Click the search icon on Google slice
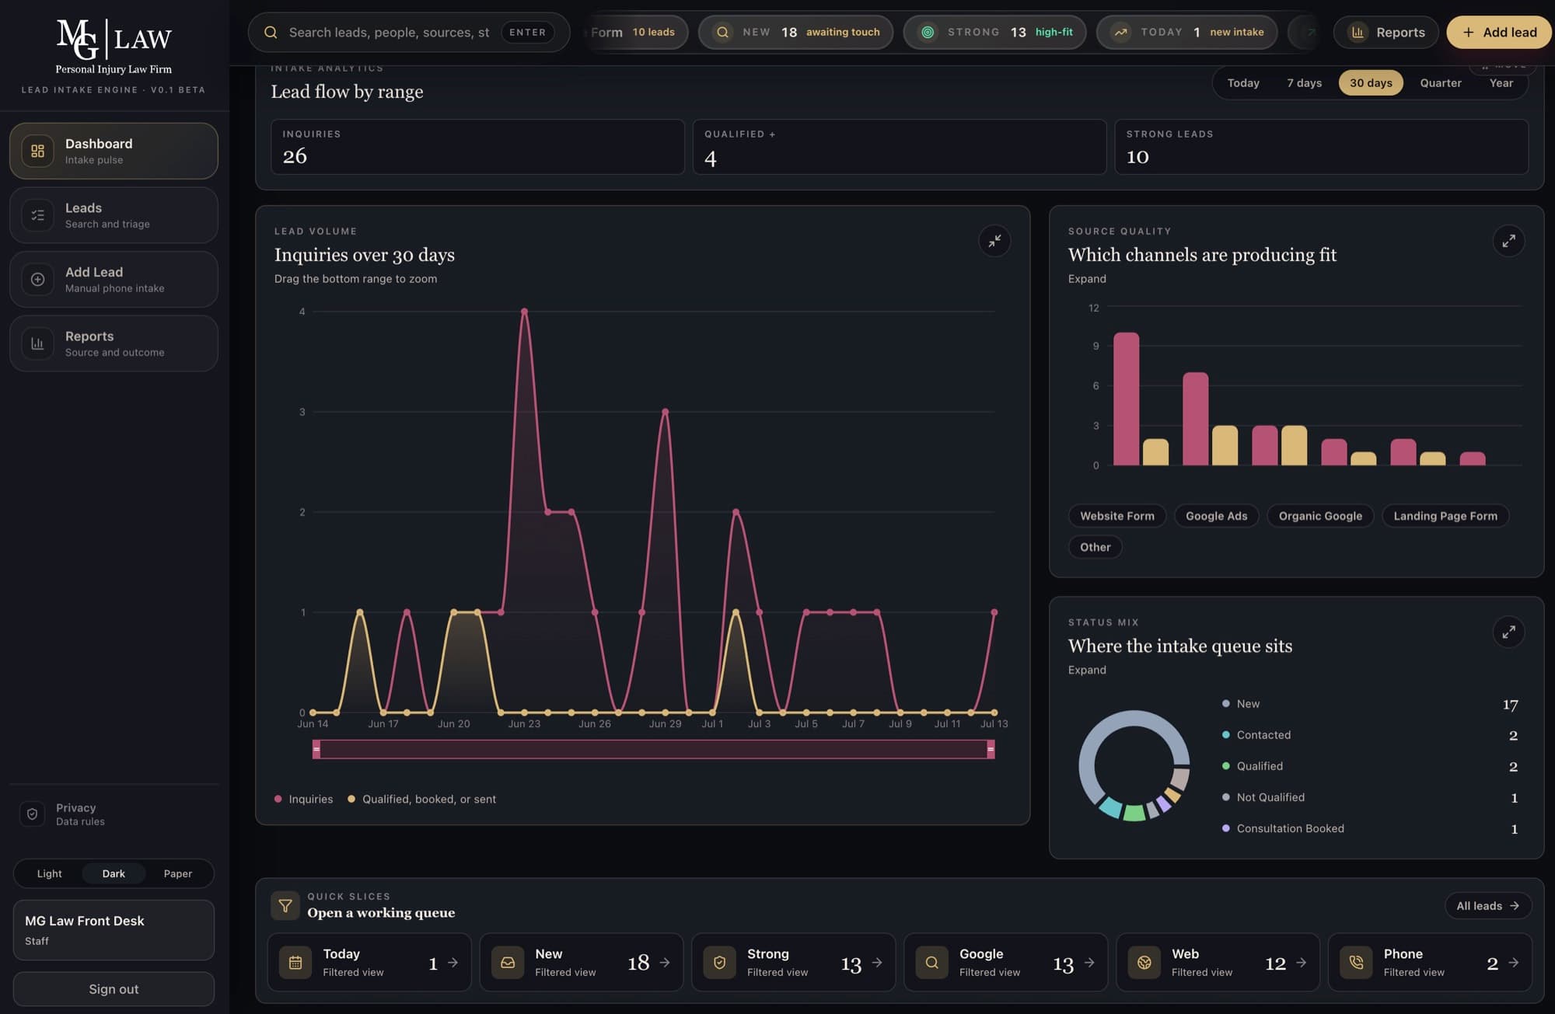The width and height of the screenshot is (1555, 1014). click(x=931, y=963)
